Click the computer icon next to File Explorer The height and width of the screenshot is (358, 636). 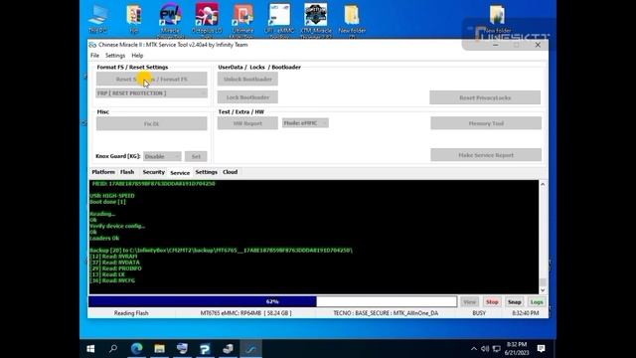pyautogui.click(x=182, y=348)
